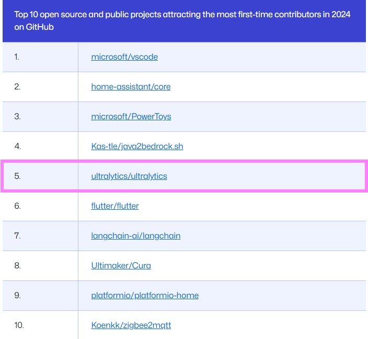
Task: Follow the Kas-tle/java2bedrock.sh link
Action: point(137,146)
